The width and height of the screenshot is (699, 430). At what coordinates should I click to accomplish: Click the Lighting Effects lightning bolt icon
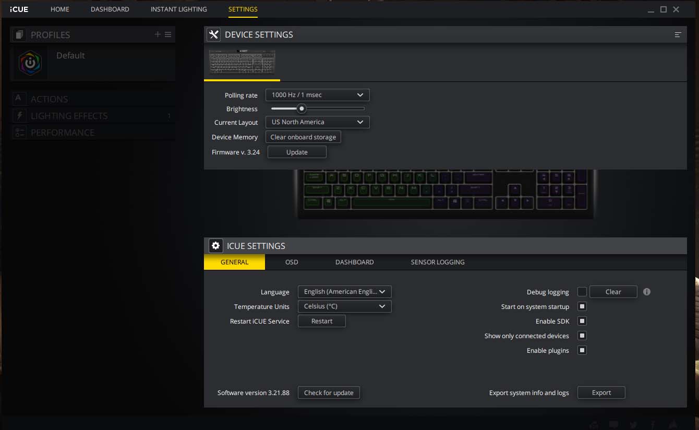click(x=19, y=115)
